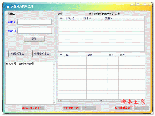Sort by the 性别 gender column header
This screenshot has width=155, height=116.
(113, 55)
